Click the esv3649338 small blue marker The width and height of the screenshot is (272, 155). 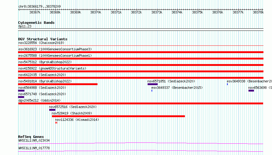tap(227, 84)
